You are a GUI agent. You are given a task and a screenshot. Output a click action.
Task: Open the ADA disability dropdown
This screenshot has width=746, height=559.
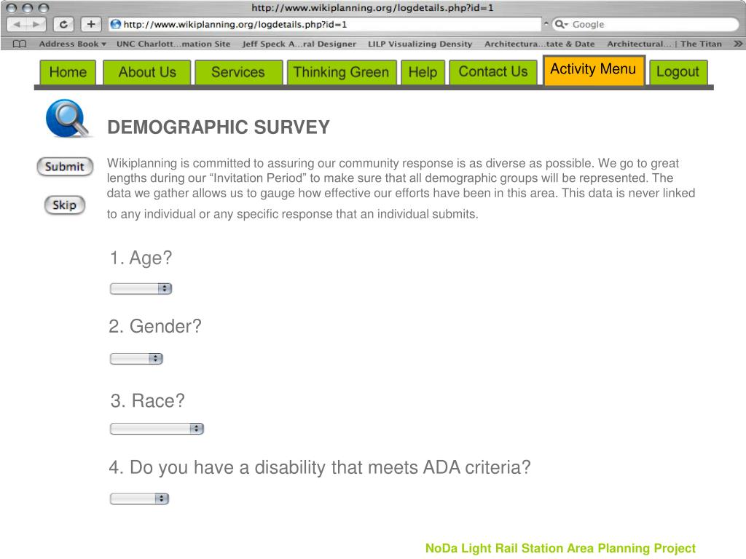click(139, 498)
